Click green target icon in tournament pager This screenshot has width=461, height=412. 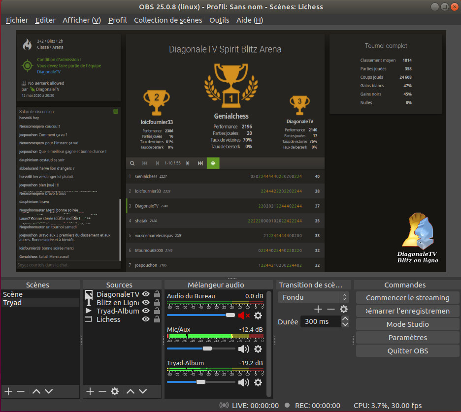pos(213,163)
